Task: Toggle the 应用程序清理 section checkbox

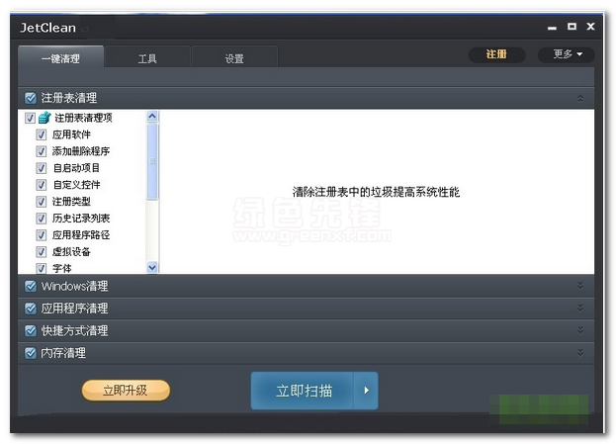Action: 31,309
